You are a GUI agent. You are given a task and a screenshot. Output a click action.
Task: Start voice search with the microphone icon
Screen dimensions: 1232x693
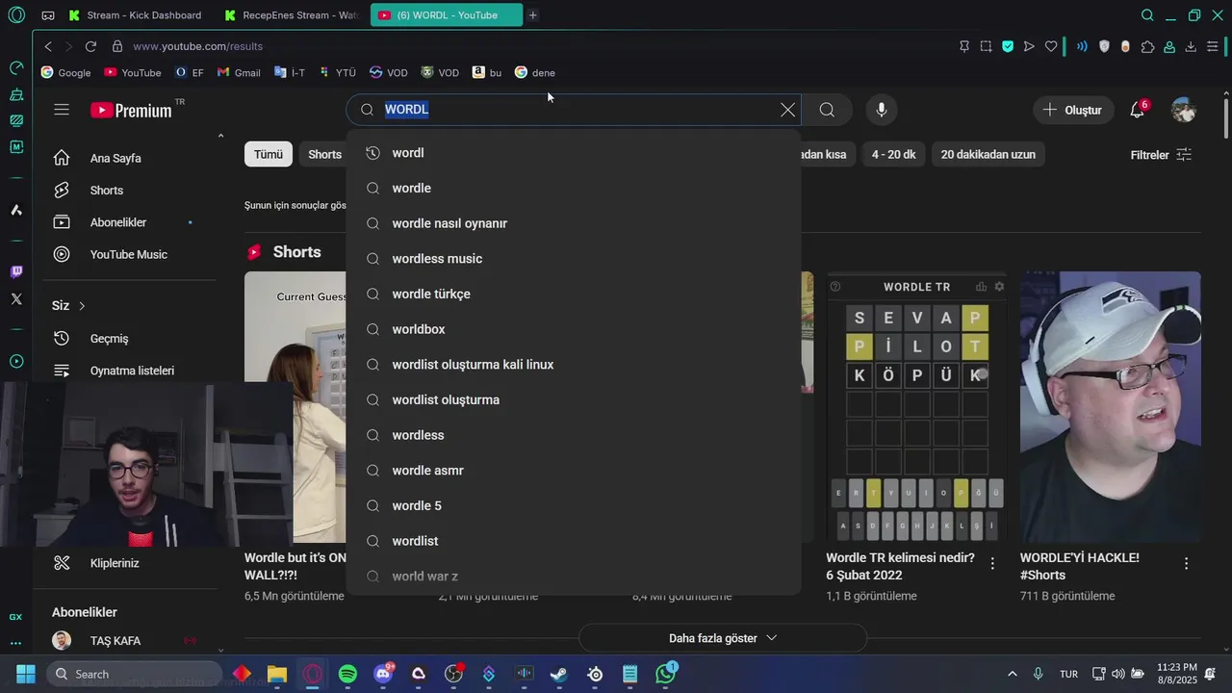[881, 110]
